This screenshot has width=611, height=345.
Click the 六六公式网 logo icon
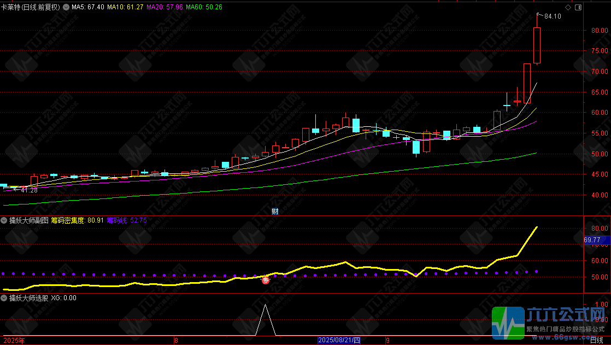508,323
